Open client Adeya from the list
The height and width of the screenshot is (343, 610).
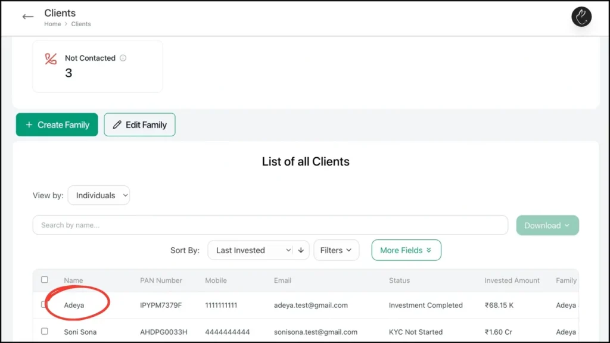coord(74,305)
